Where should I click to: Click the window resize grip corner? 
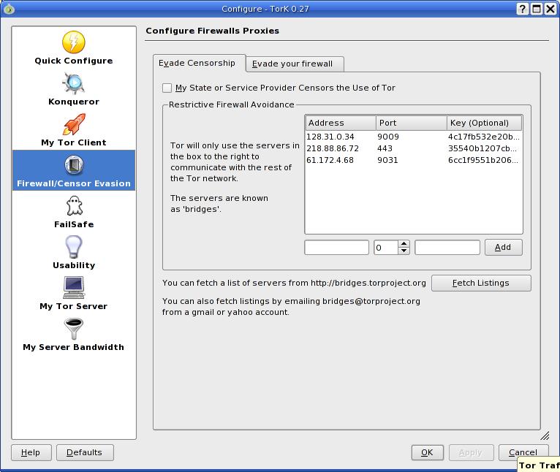pos(545,435)
